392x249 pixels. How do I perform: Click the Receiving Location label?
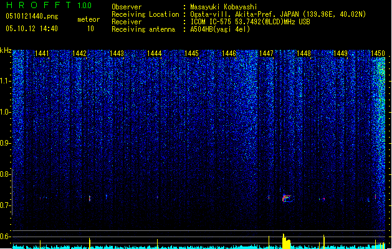pyautogui.click(x=145, y=14)
